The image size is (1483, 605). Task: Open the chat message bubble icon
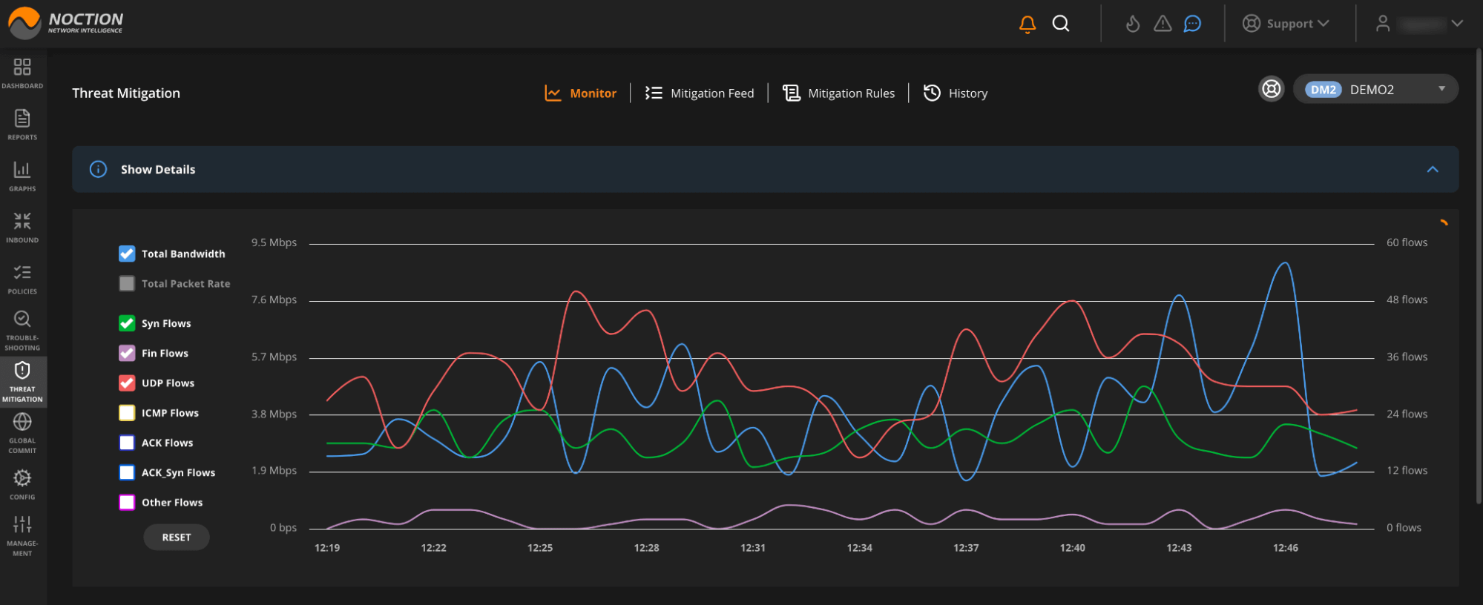tap(1192, 24)
